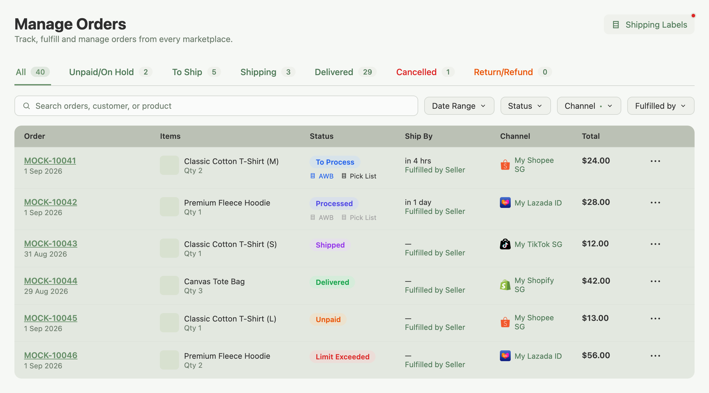Click Shopee icon on MOCK-10041 row

tap(505, 165)
